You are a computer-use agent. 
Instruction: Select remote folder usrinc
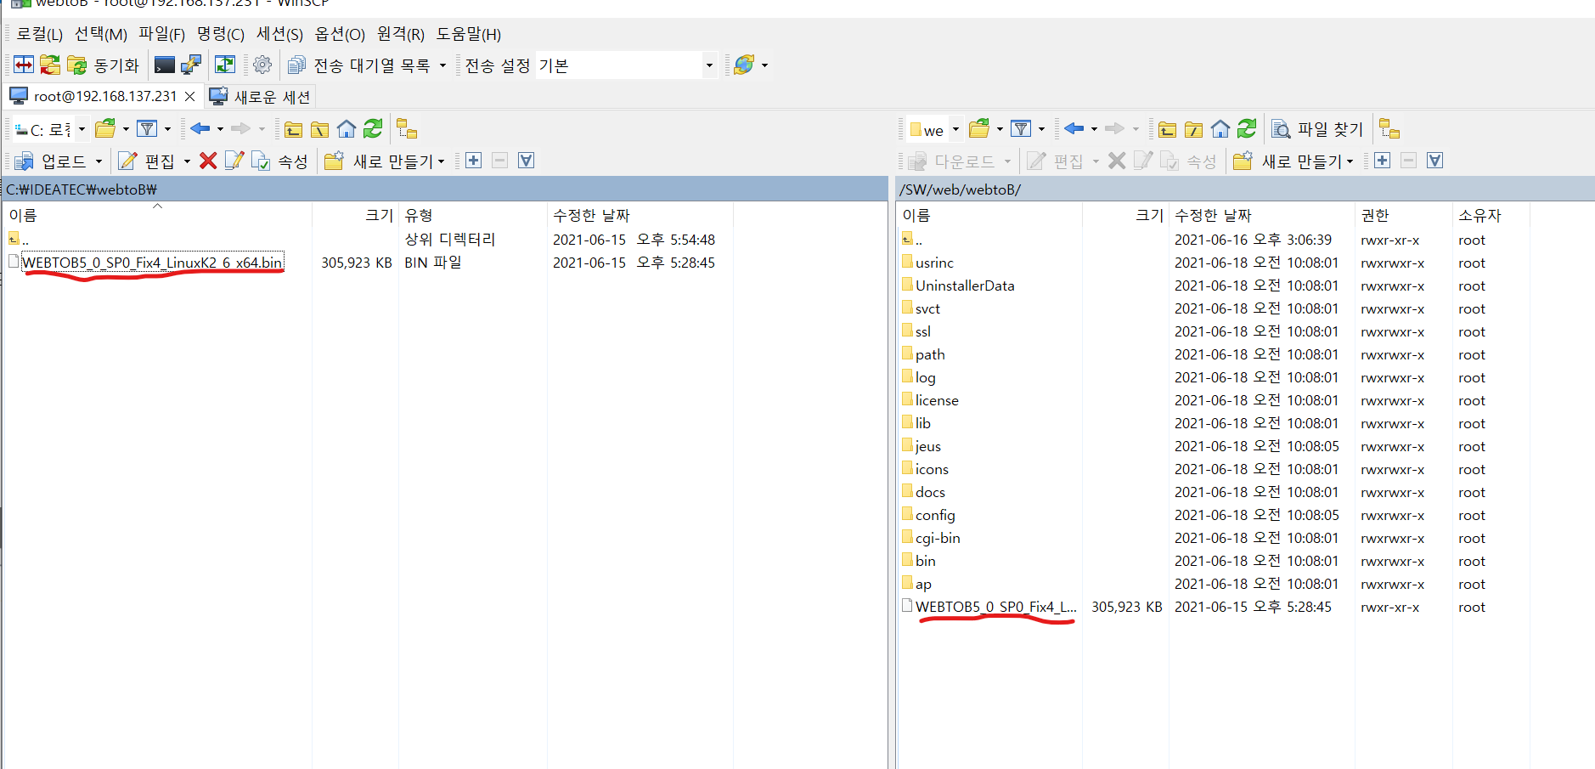coord(934,263)
